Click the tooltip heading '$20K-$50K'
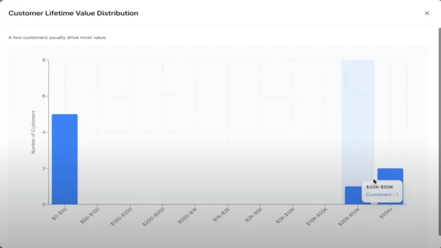 (x=380, y=187)
